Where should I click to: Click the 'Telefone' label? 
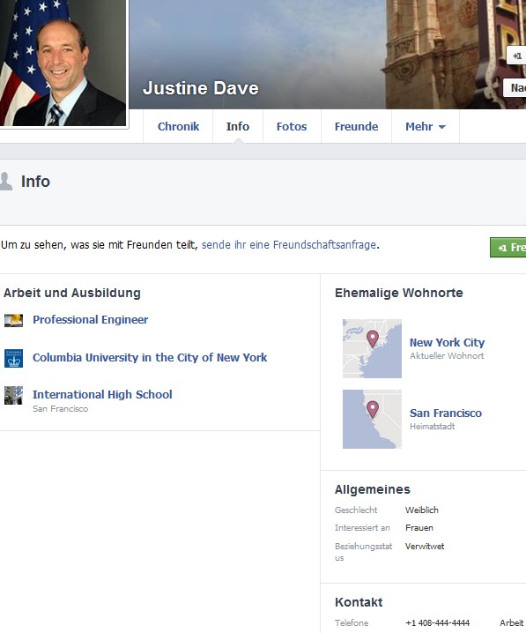point(352,623)
